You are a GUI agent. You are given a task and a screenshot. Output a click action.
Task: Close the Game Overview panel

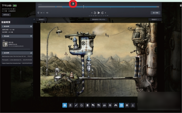click(x=34, y=19)
